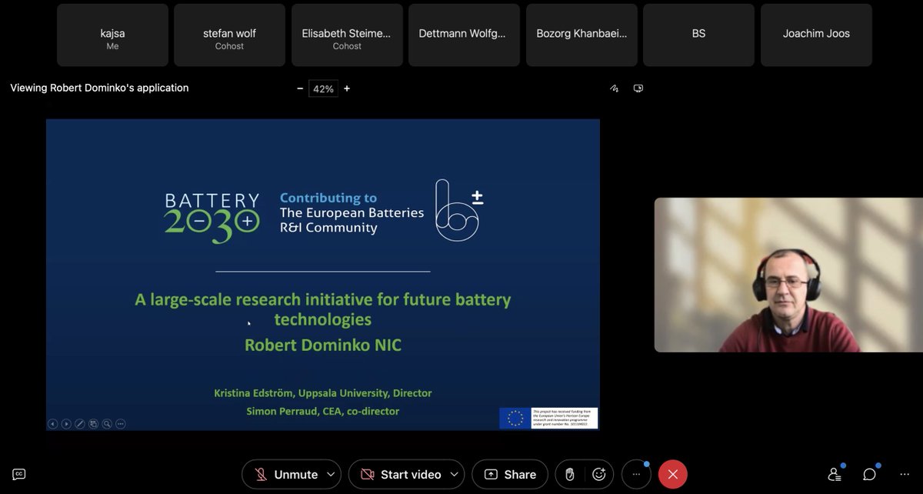Click the presenter's video feed
The height and width of the screenshot is (494, 923).
[x=788, y=275]
